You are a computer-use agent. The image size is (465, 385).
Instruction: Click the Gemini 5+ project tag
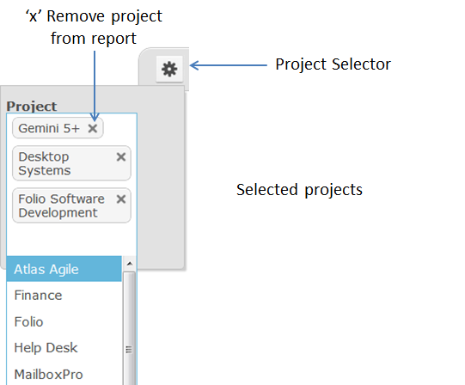point(49,128)
